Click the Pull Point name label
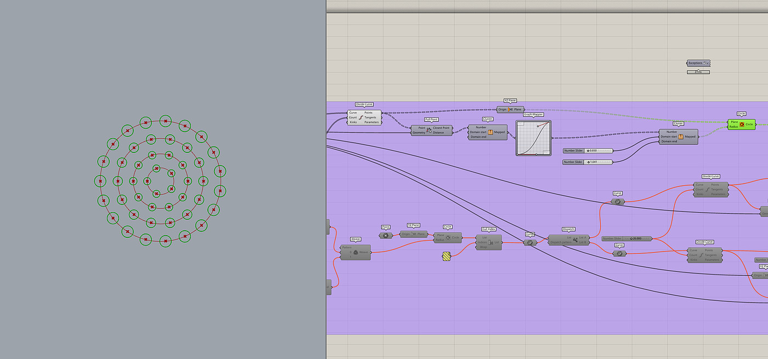This screenshot has height=359, width=768. click(x=432, y=119)
